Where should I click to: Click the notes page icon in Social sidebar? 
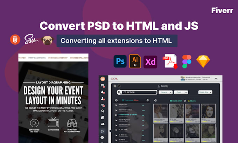103,117
